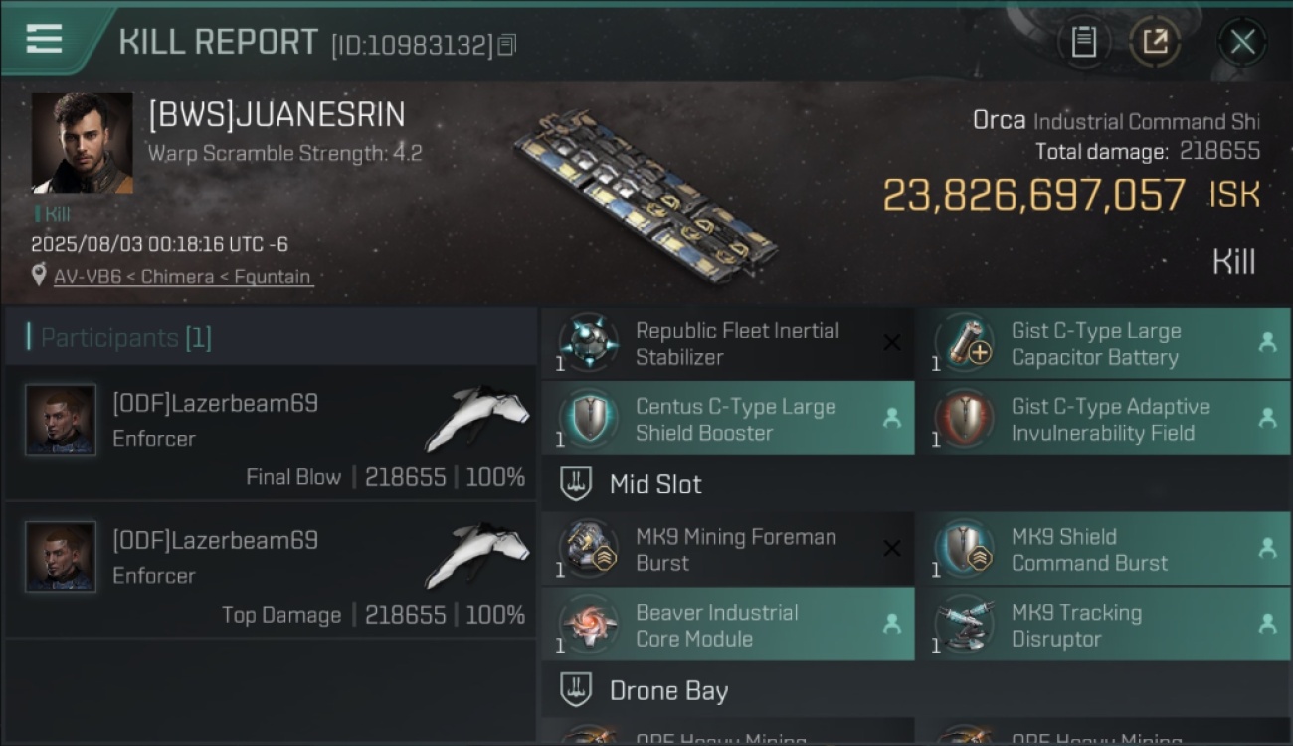Select Beaver Industrial Core Module item
This screenshot has height=746, width=1293.
[728, 625]
